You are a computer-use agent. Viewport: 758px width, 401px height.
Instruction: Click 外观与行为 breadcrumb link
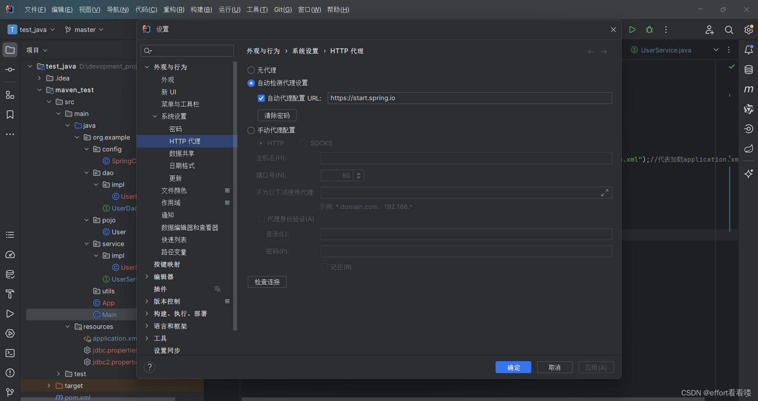point(263,51)
